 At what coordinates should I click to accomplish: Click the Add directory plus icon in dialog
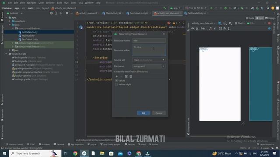pos(117,76)
